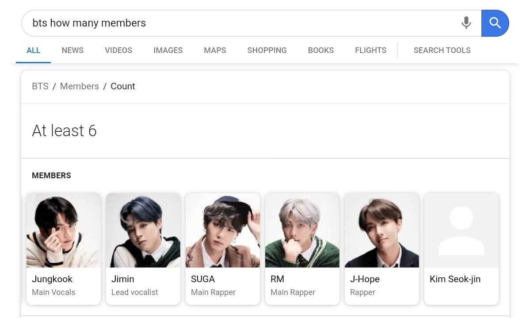The height and width of the screenshot is (318, 530).
Task: Open SUGA's photo thumbnail
Action: [223, 230]
